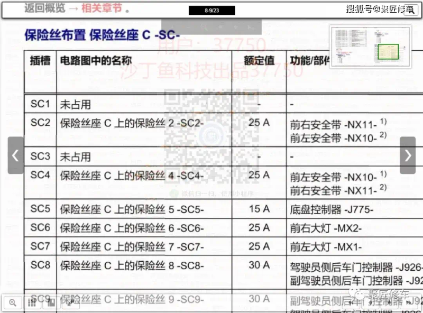Click the page overview minimap thumbnail
Image resolution: width=423 pixels, height=313 pixels.
click(370, 48)
